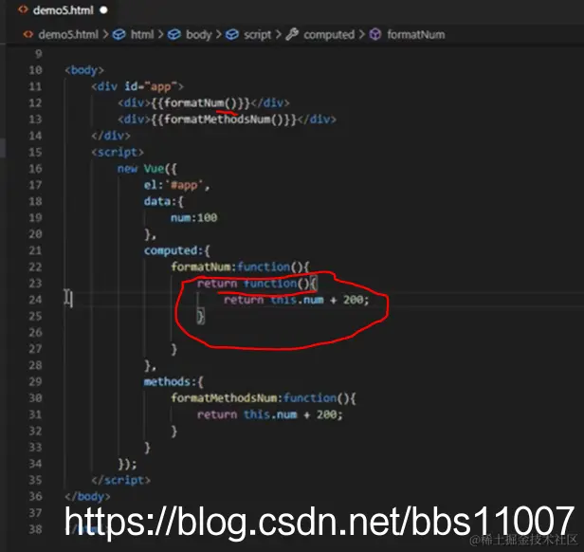Click the el:'#app' property on line 17
This screenshot has width=584, height=552.
[x=176, y=185]
